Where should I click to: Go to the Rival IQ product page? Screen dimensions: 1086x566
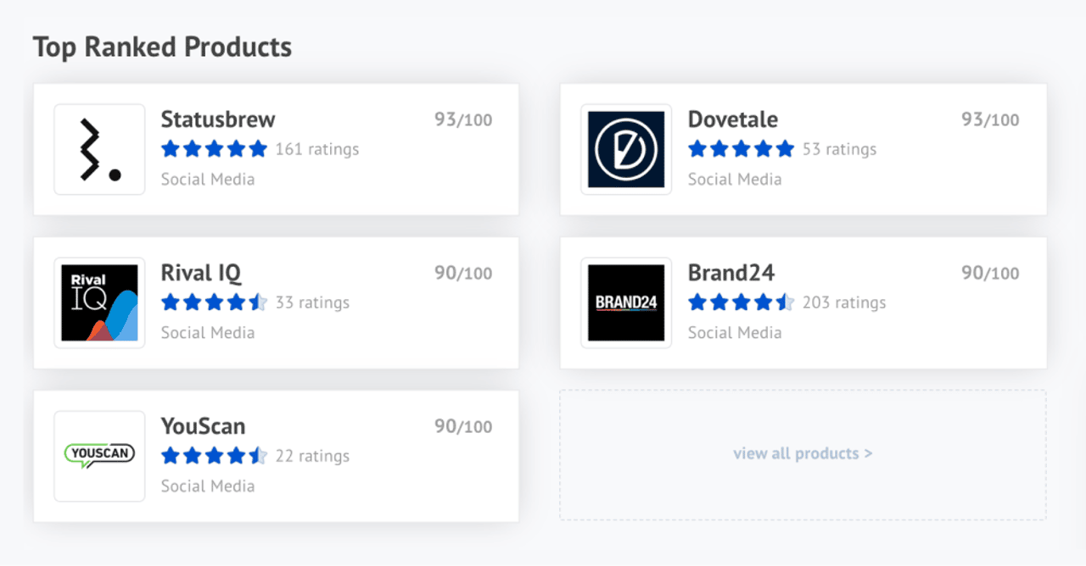point(201,273)
